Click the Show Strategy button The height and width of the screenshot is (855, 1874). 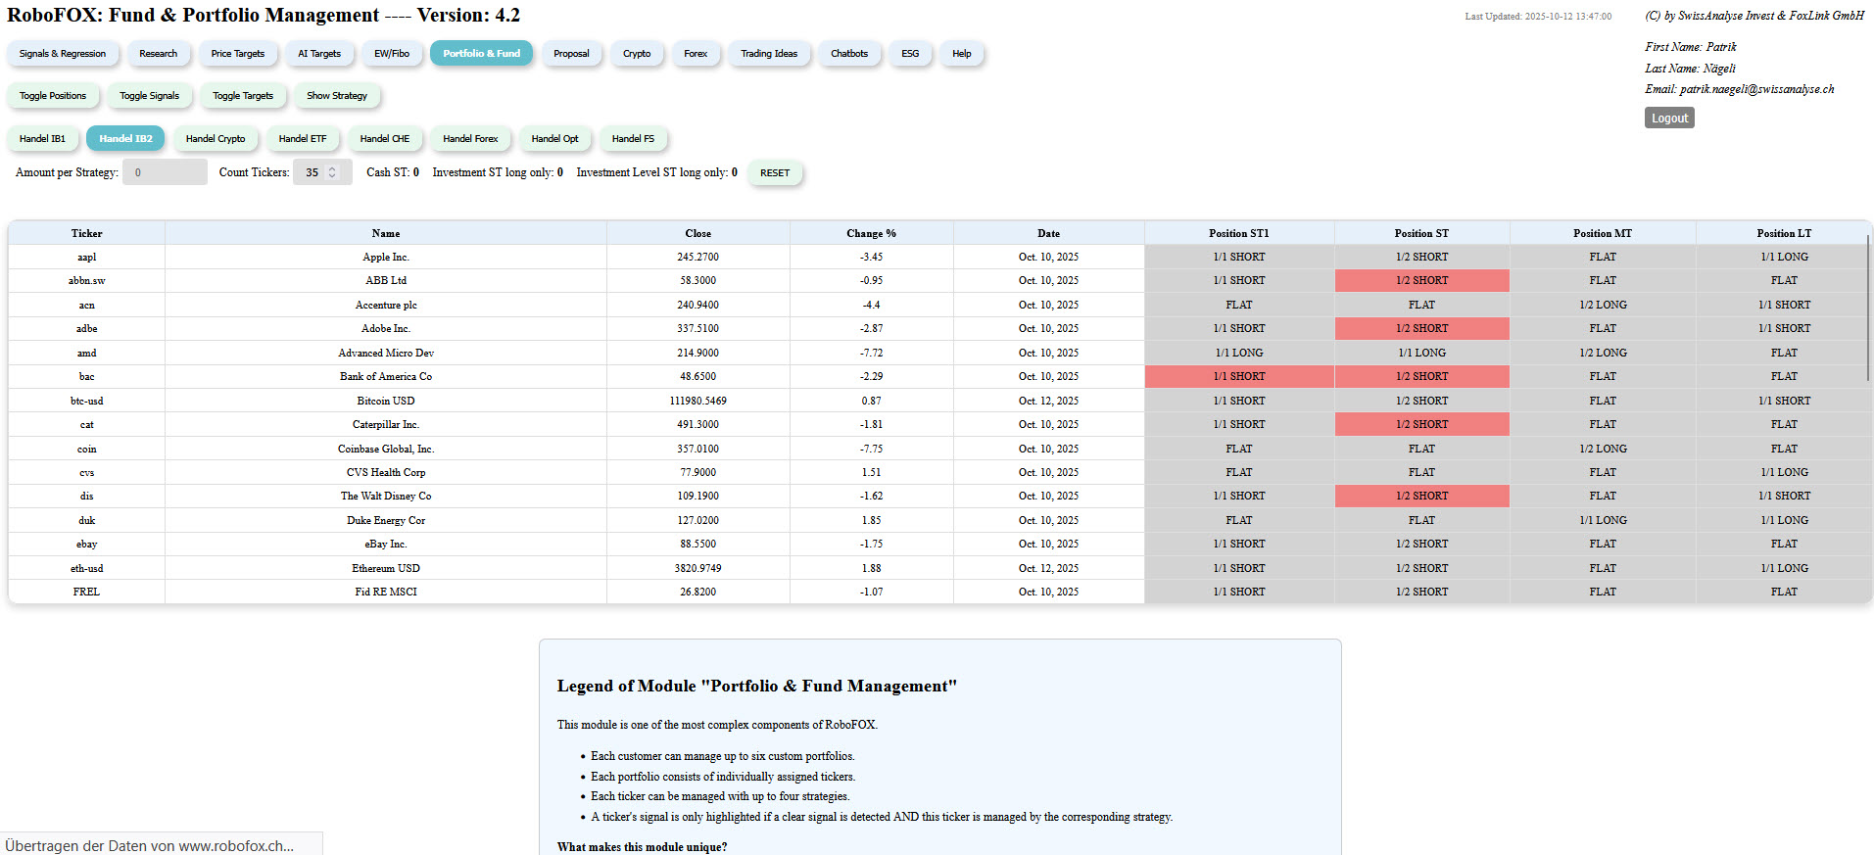[337, 96]
